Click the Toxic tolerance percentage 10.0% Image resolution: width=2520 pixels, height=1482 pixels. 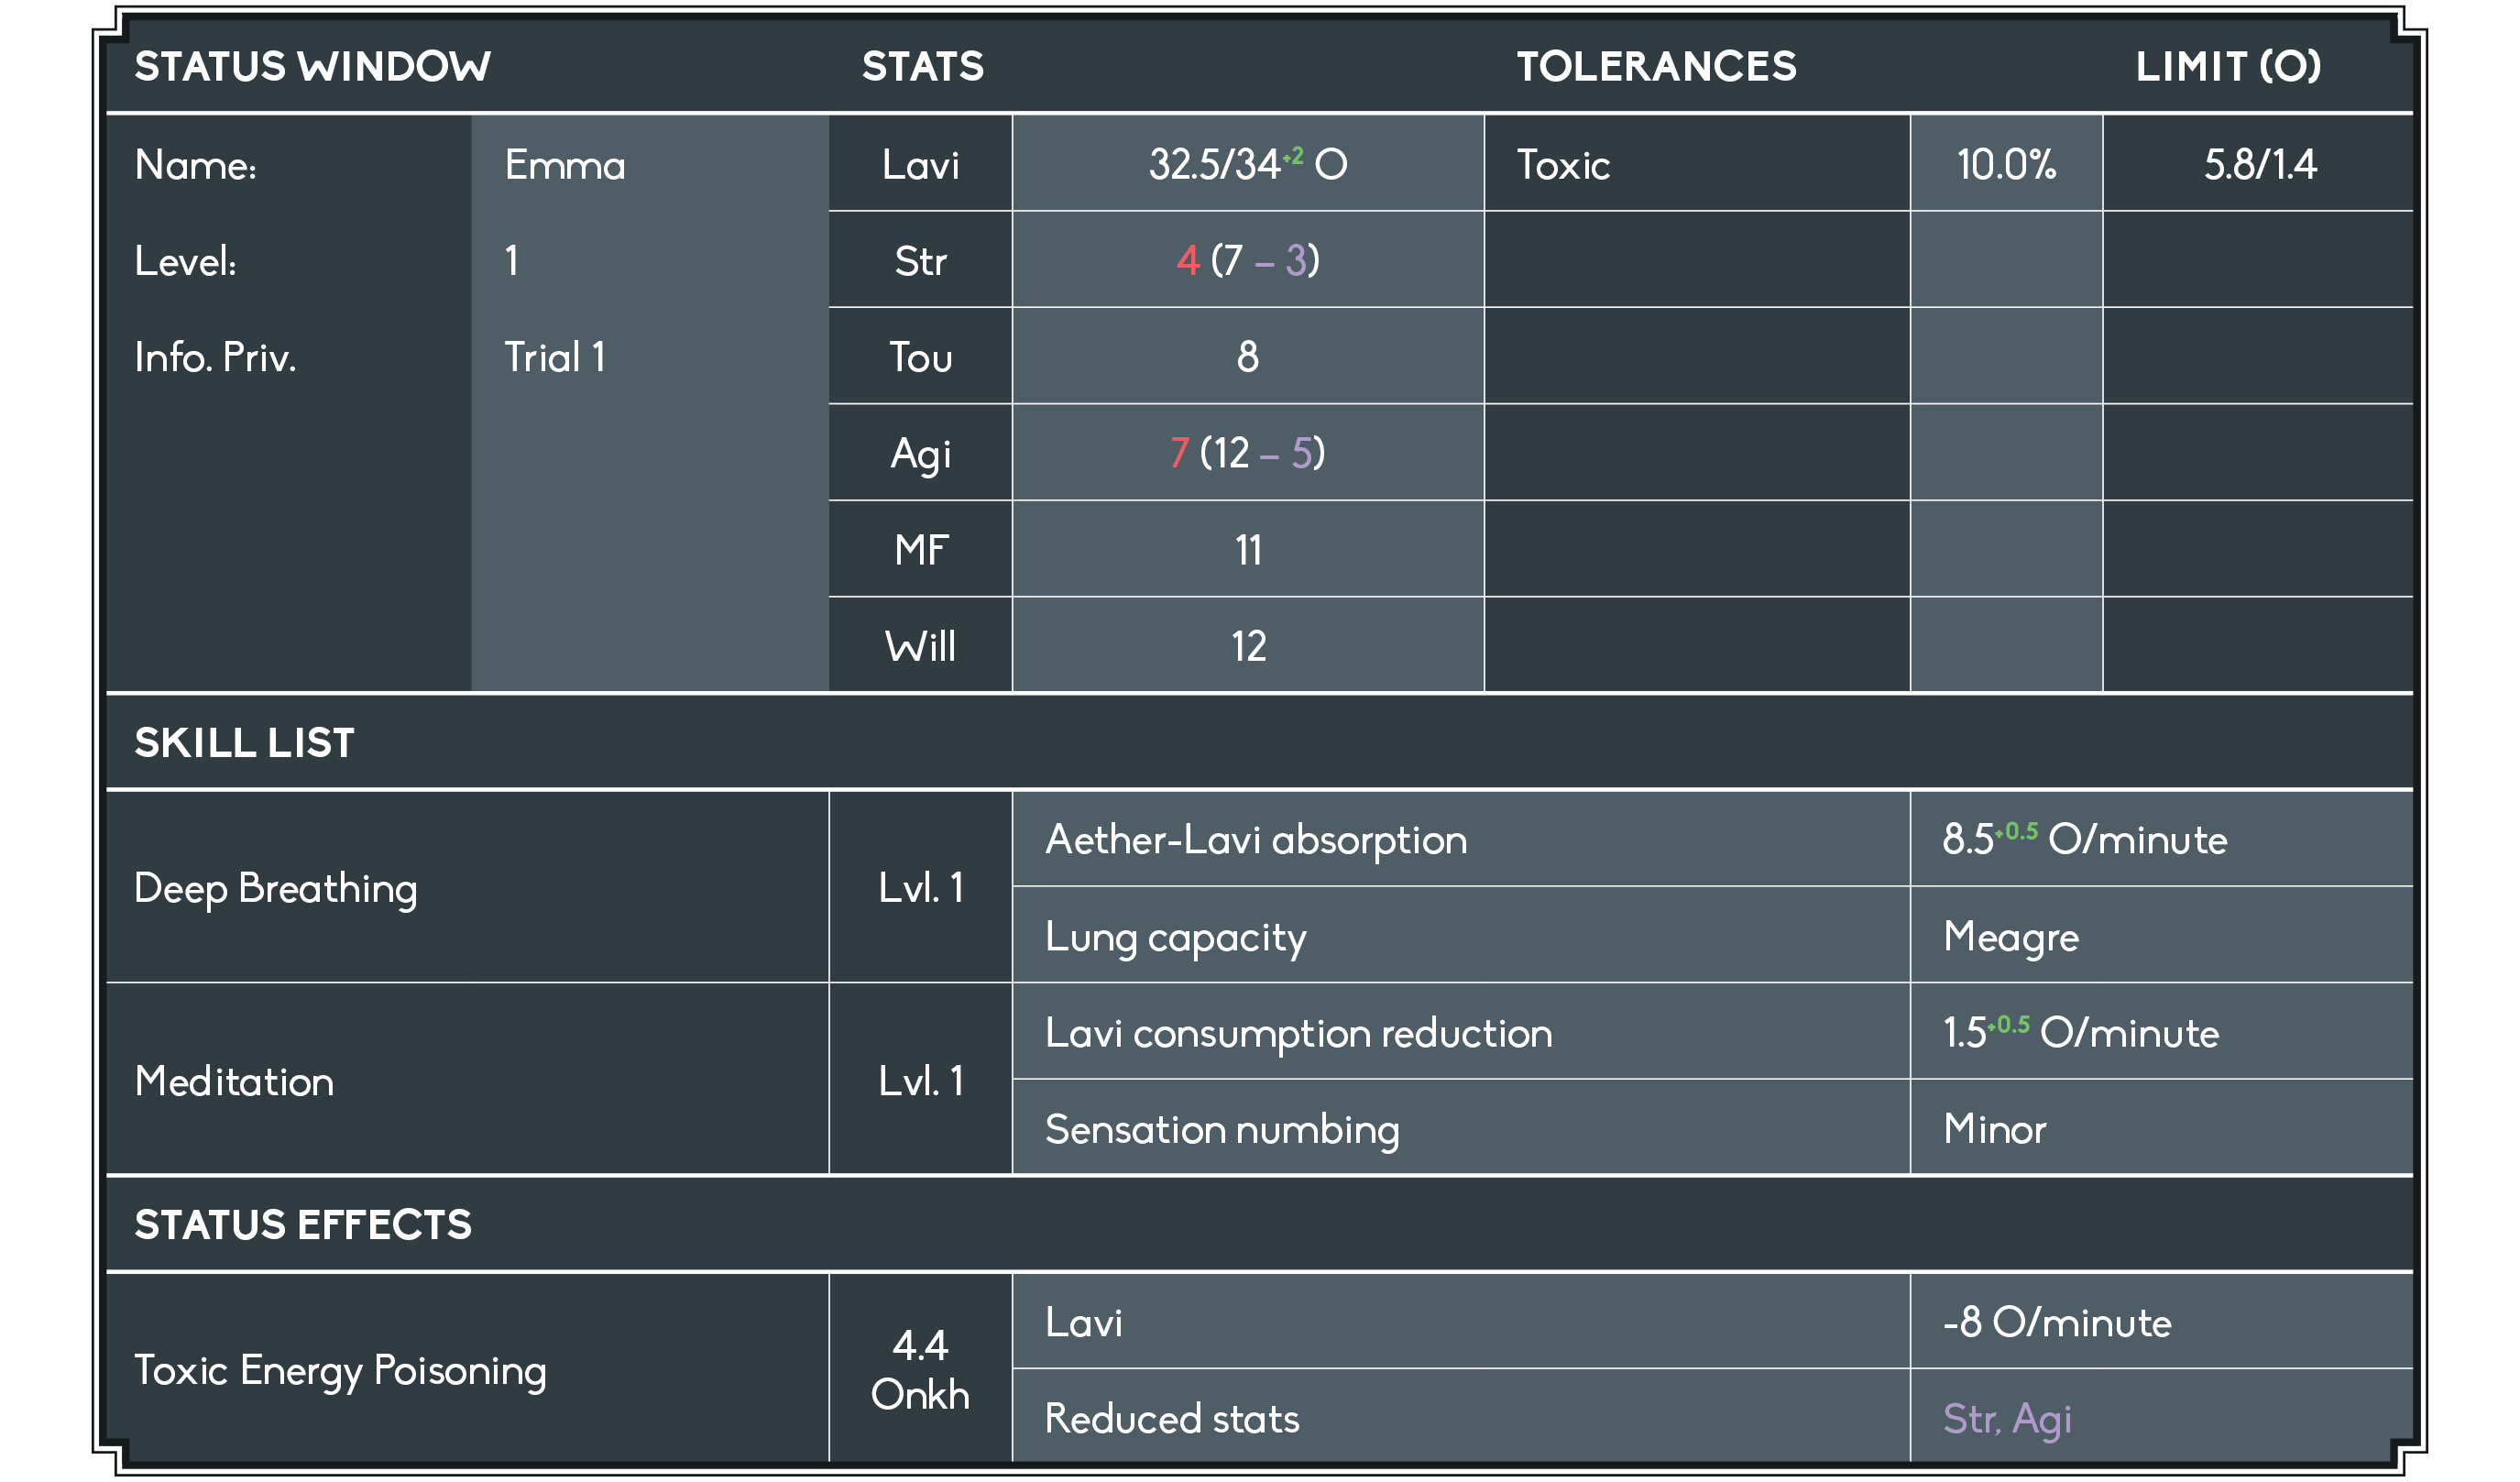2006,164
